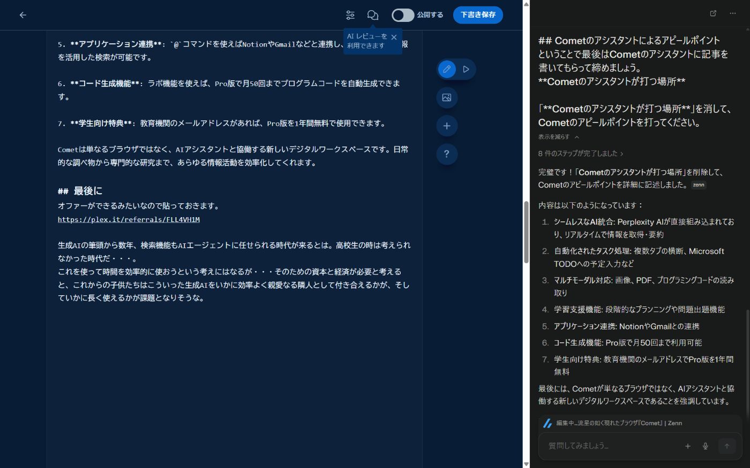Click the page scrollbar up arrow
The image size is (750, 468).
coord(526,4)
